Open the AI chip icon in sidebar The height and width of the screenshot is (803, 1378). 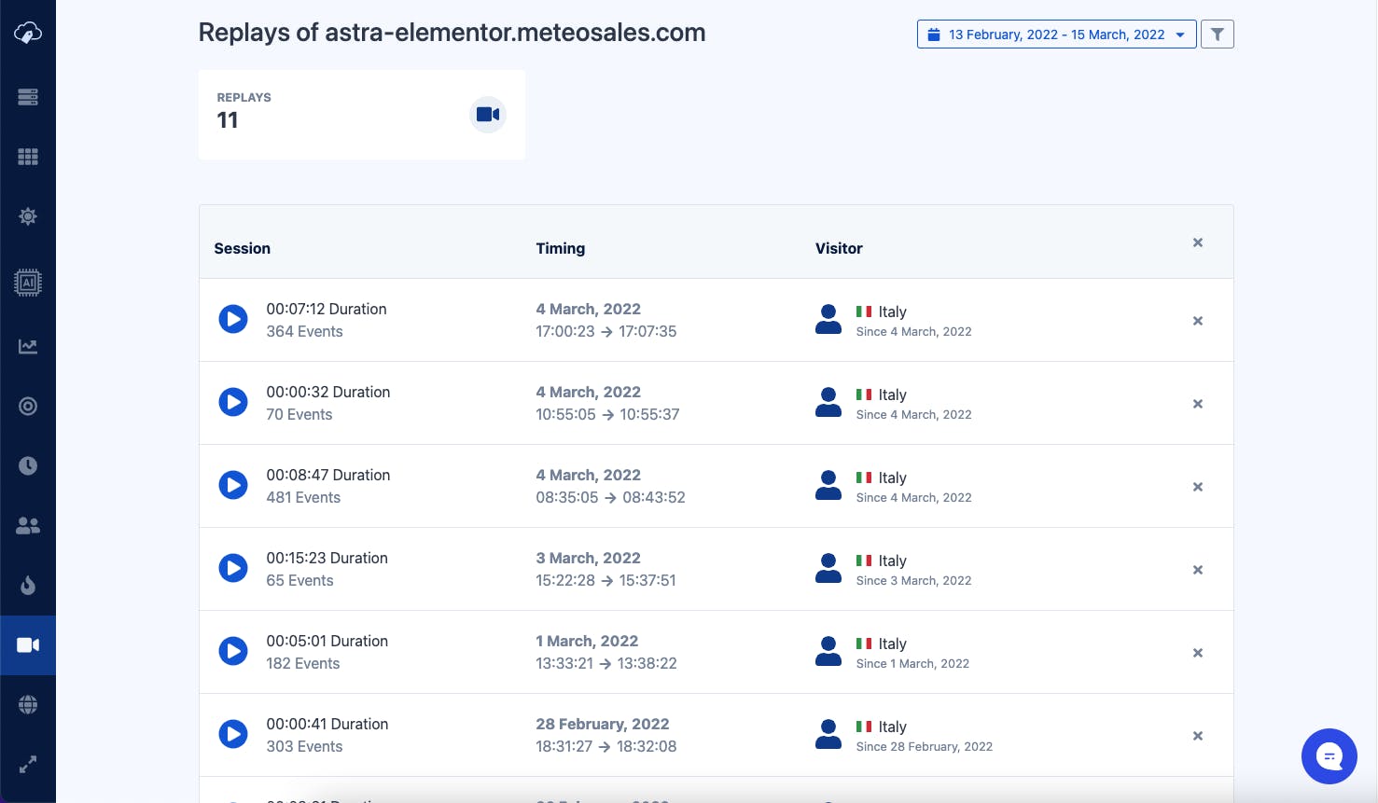pos(28,283)
